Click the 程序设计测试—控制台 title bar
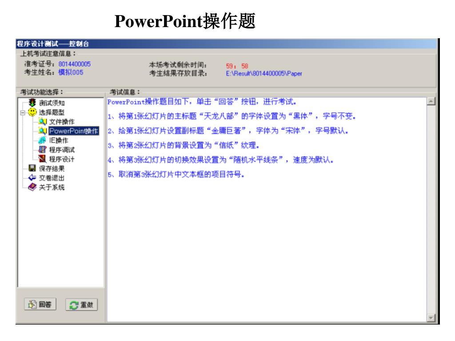 (x=226, y=44)
